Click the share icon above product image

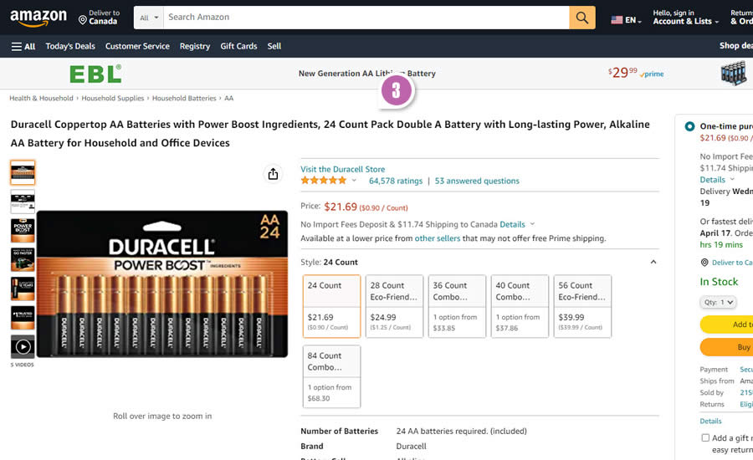coord(273,174)
